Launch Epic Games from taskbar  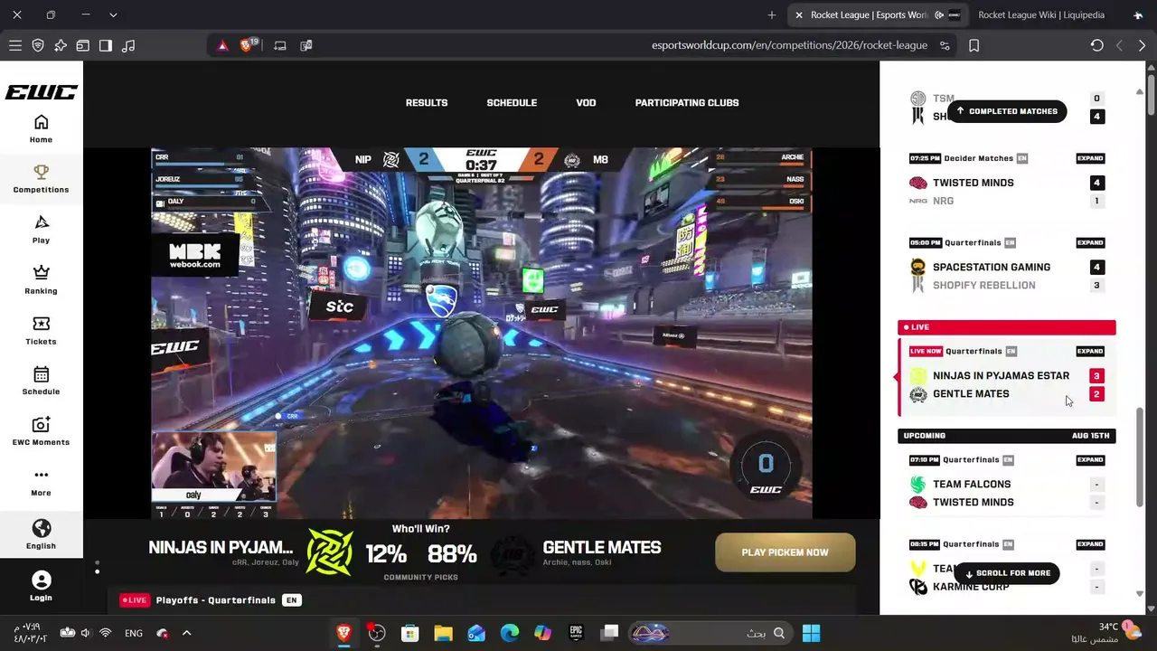pos(576,633)
